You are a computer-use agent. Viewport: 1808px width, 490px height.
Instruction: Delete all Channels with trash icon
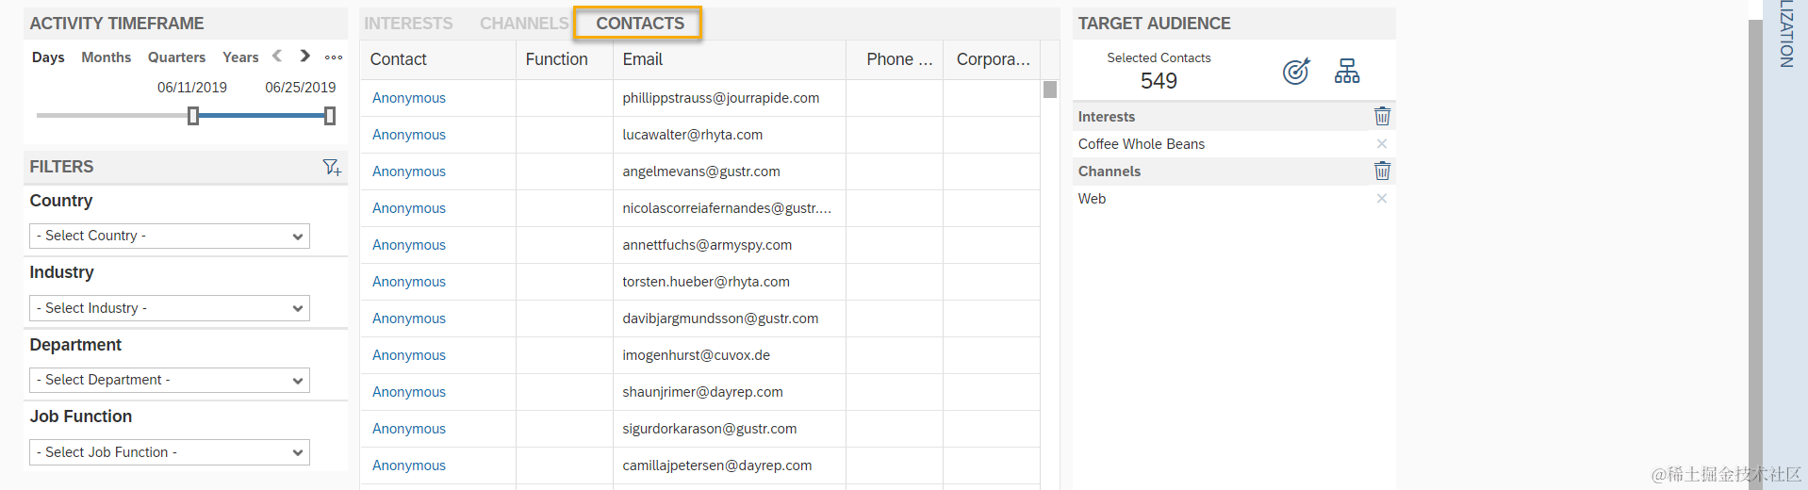point(1382,171)
